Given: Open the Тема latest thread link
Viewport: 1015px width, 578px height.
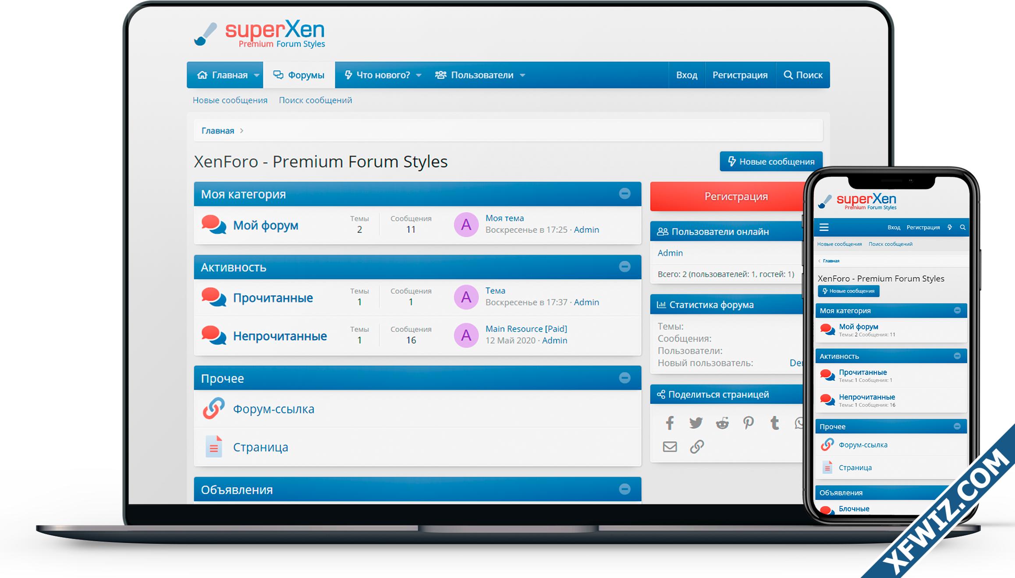Looking at the screenshot, I should pyautogui.click(x=495, y=290).
